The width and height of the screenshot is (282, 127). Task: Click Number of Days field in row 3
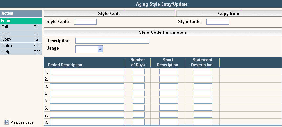pyautogui.click(x=139, y=86)
